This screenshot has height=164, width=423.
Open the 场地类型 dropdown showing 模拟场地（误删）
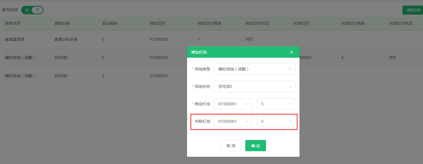[x=255, y=69]
